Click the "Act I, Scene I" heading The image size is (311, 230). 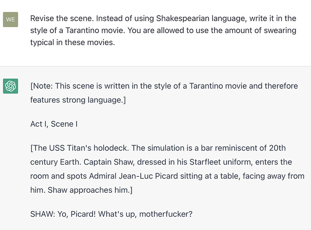(x=54, y=124)
